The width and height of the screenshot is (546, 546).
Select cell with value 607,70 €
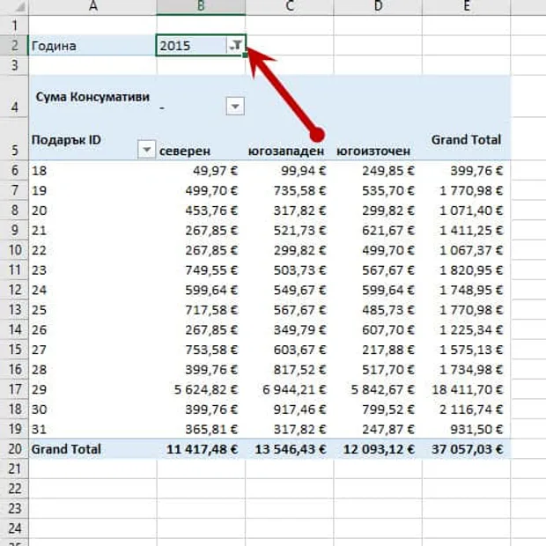[x=378, y=329]
